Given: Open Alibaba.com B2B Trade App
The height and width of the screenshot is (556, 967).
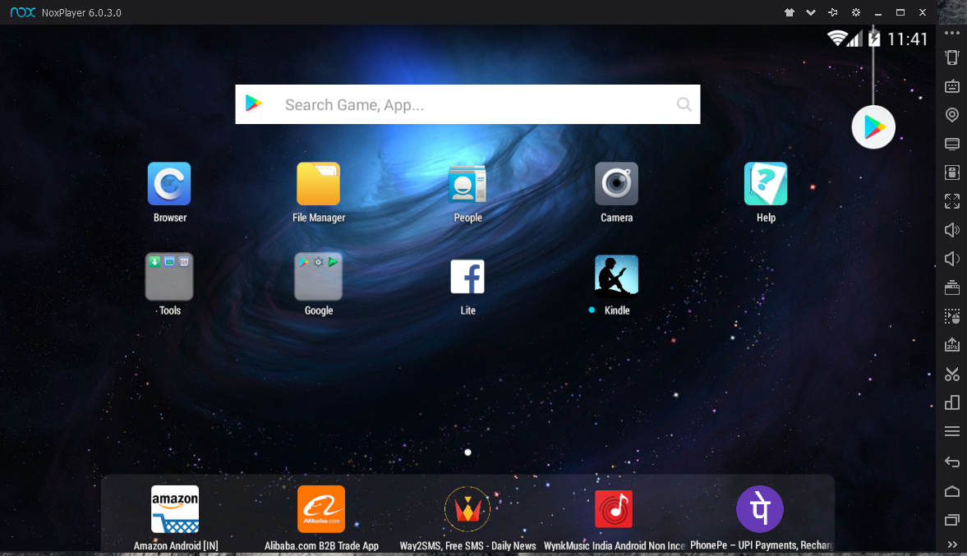Looking at the screenshot, I should [321, 509].
